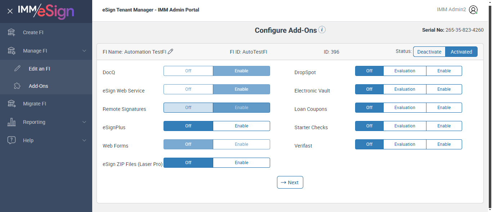Open the IMM Admin2 user profile icon
This screenshot has height=212, width=492.
pos(473,10)
